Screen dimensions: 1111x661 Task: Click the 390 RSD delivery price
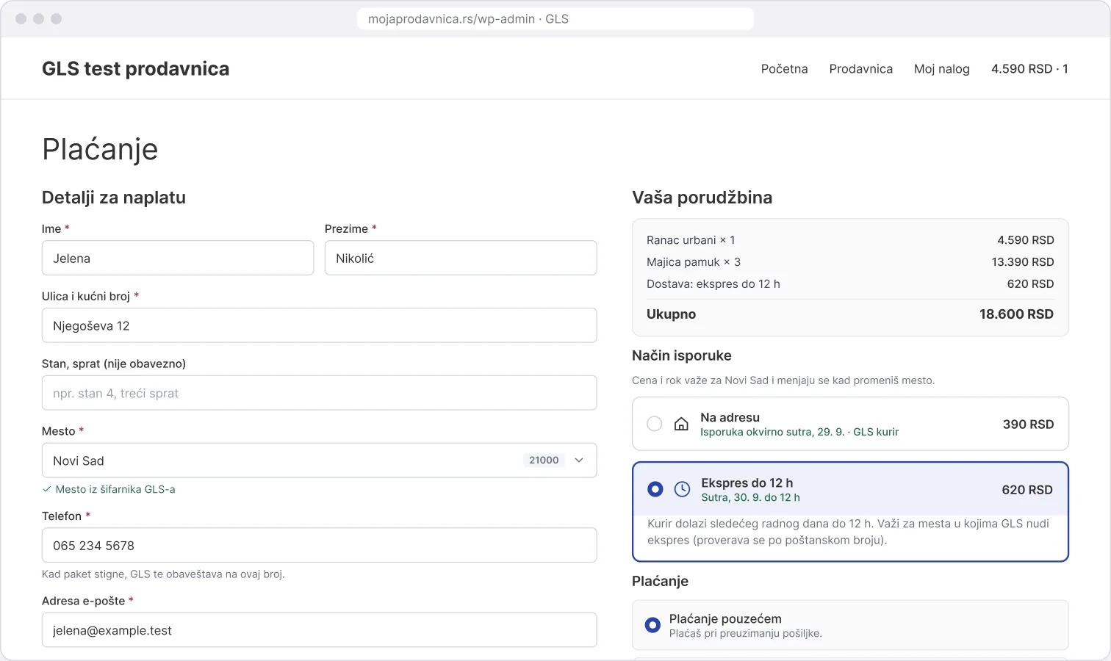1028,425
